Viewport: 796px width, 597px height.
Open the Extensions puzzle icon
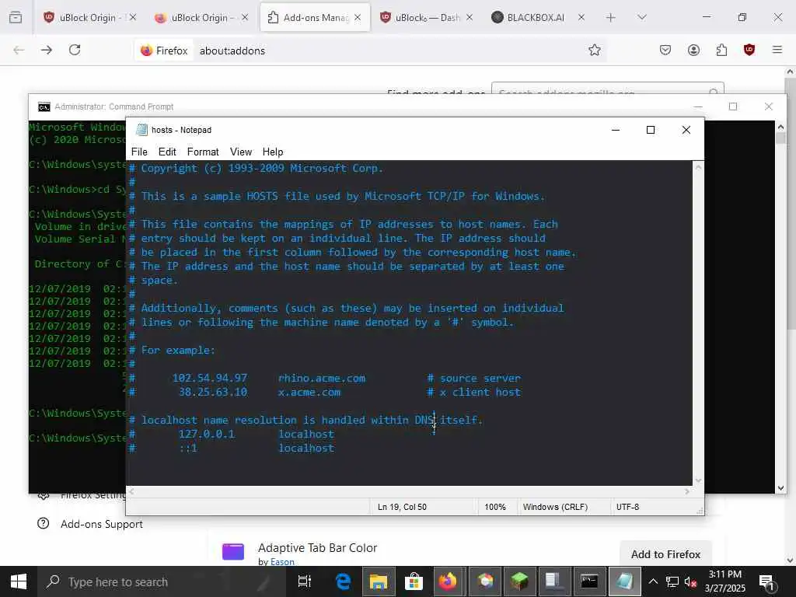(721, 50)
